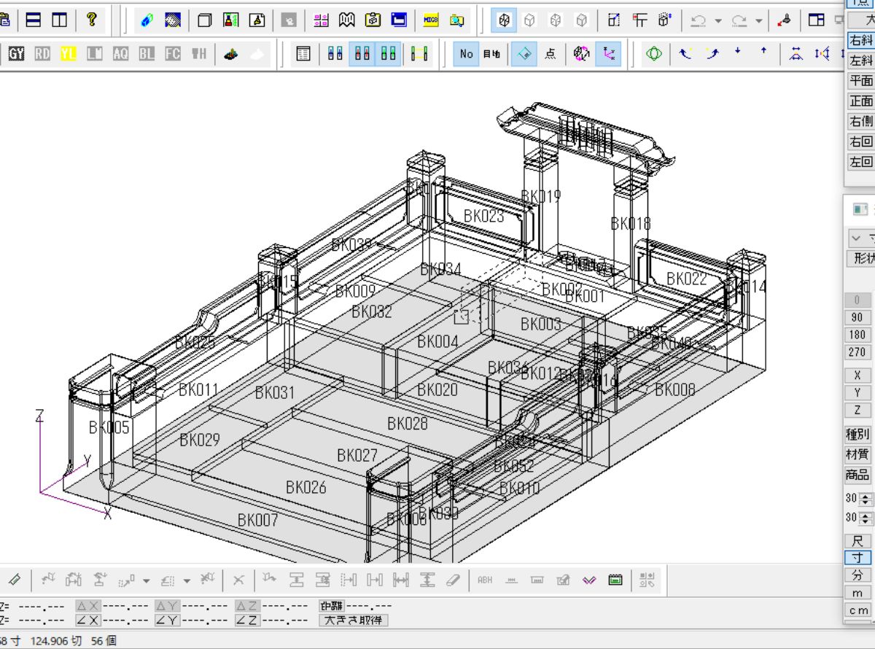875x649 pixels.
Task: Select the 90 degree rotation option
Action: point(857,318)
